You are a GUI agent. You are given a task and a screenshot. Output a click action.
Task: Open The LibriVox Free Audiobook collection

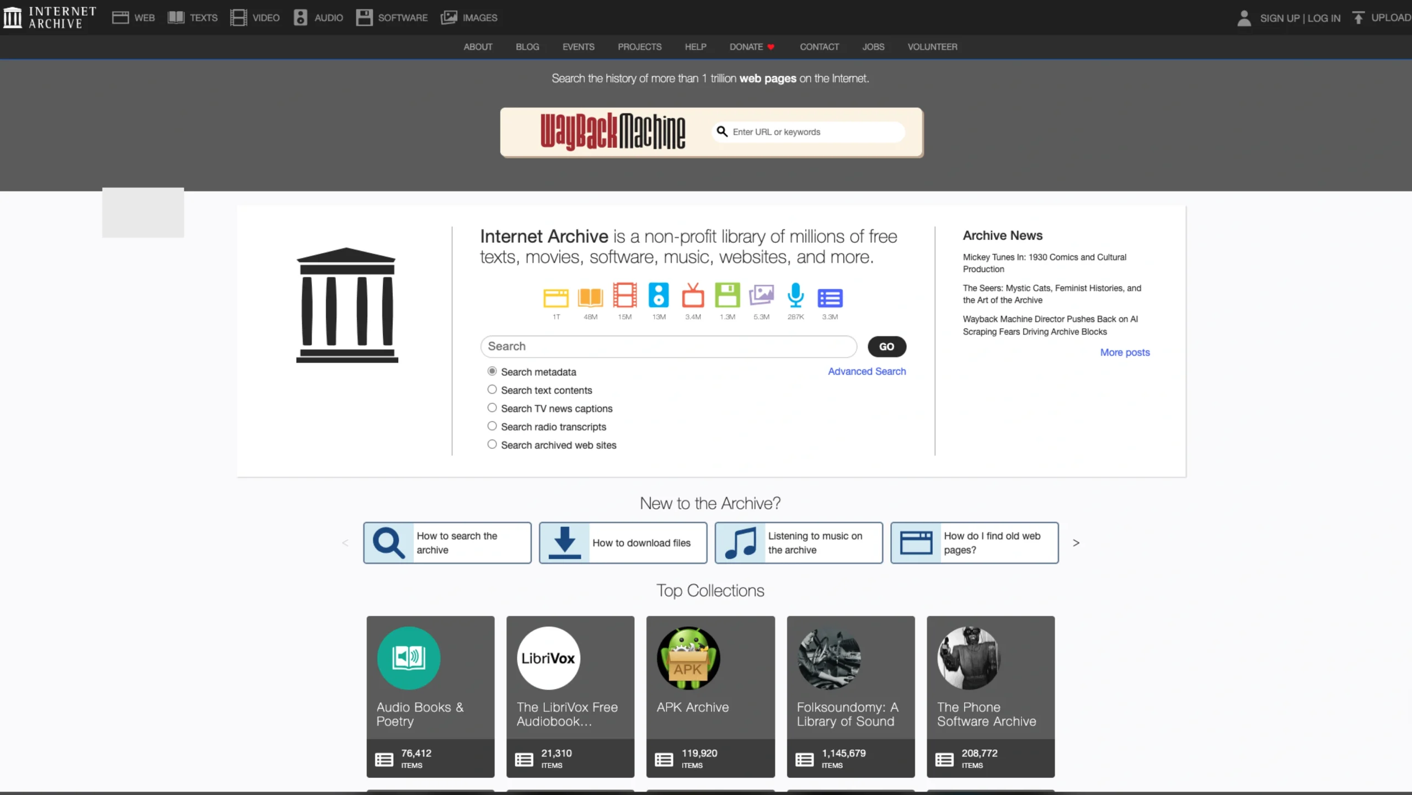point(570,696)
